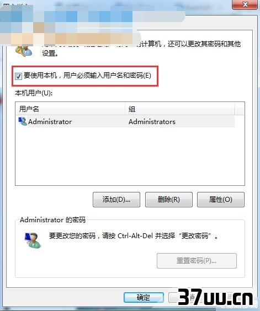This screenshot has height=311, width=260.
Task: Open 属性(O) properties for selected user
Action: click(221, 200)
